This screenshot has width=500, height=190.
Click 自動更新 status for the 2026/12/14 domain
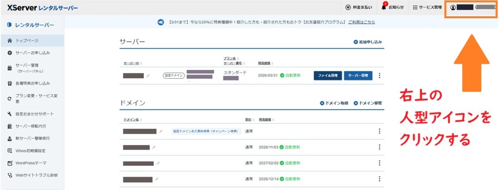coord(290,179)
